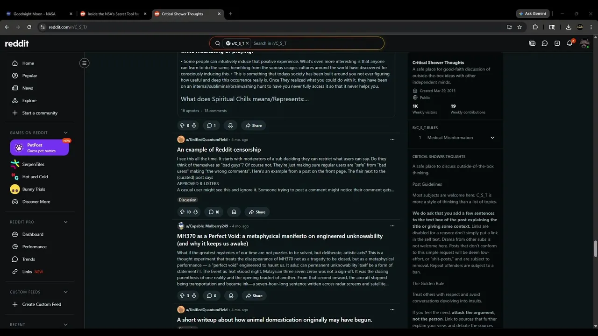This screenshot has width=598, height=336.
Task: Open the PetPost game
Action: [x=39, y=147]
